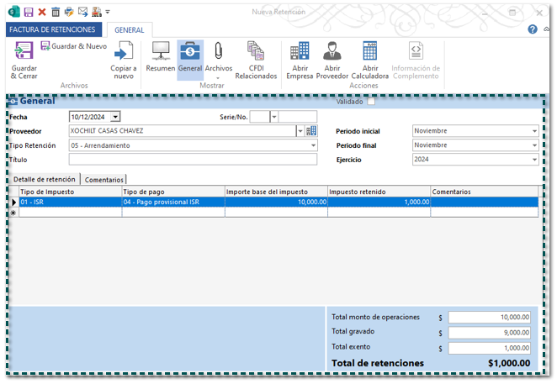The image size is (557, 384).
Task: Open the Archivos attachments button
Action: click(x=218, y=54)
